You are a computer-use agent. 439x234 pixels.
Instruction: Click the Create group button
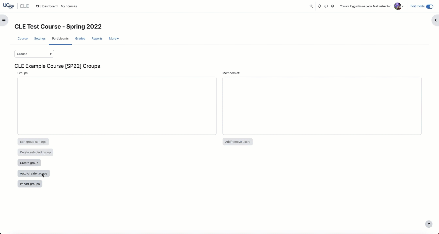tap(29, 163)
